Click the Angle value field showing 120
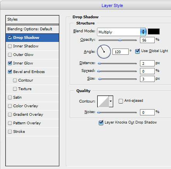 coord(121,52)
